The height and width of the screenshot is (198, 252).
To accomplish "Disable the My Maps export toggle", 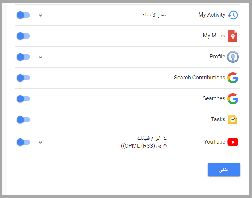I will (x=23, y=36).
